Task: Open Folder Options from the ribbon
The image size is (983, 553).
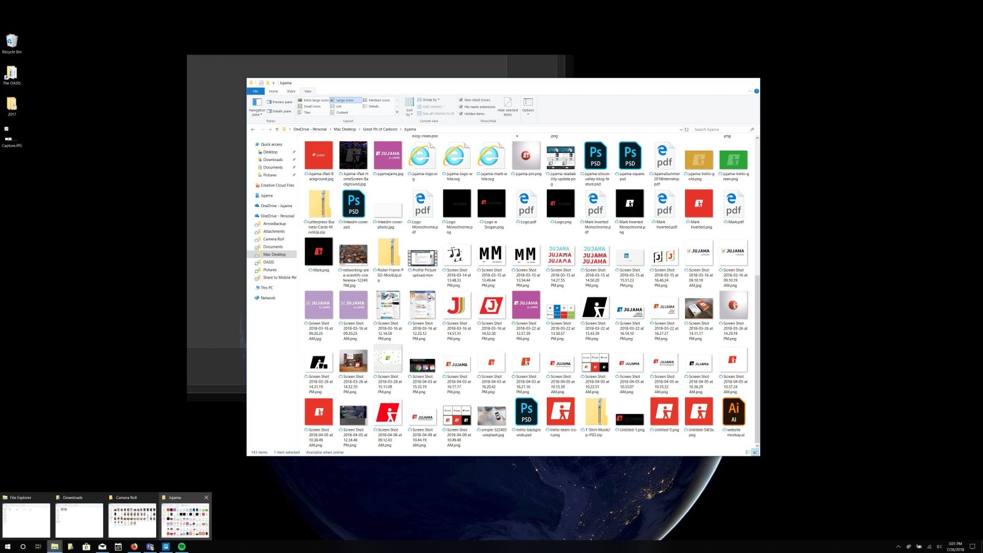Action: point(527,106)
